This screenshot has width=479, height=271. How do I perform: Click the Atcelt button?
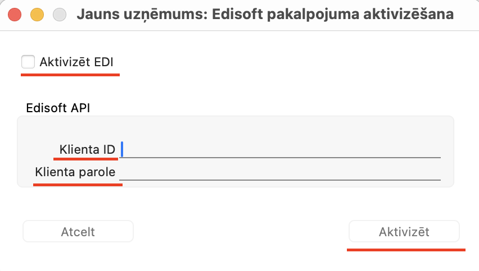[78, 232]
